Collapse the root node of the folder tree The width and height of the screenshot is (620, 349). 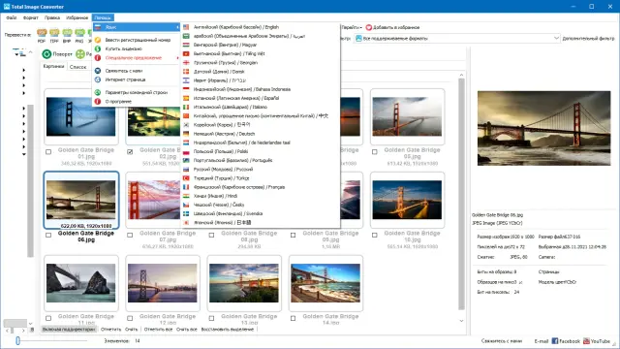(16, 54)
